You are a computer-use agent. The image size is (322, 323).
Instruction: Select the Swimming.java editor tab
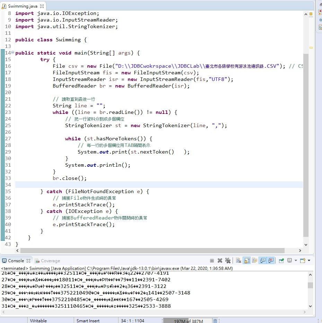tap(23, 6)
